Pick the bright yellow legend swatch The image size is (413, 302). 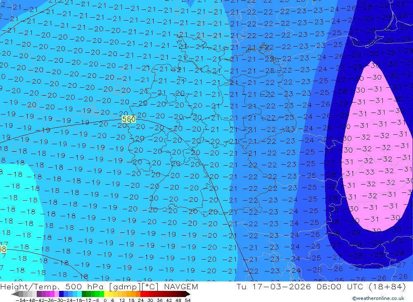[107, 294]
